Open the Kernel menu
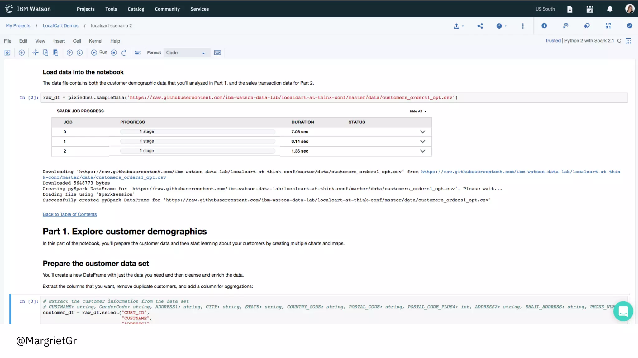 coord(95,41)
